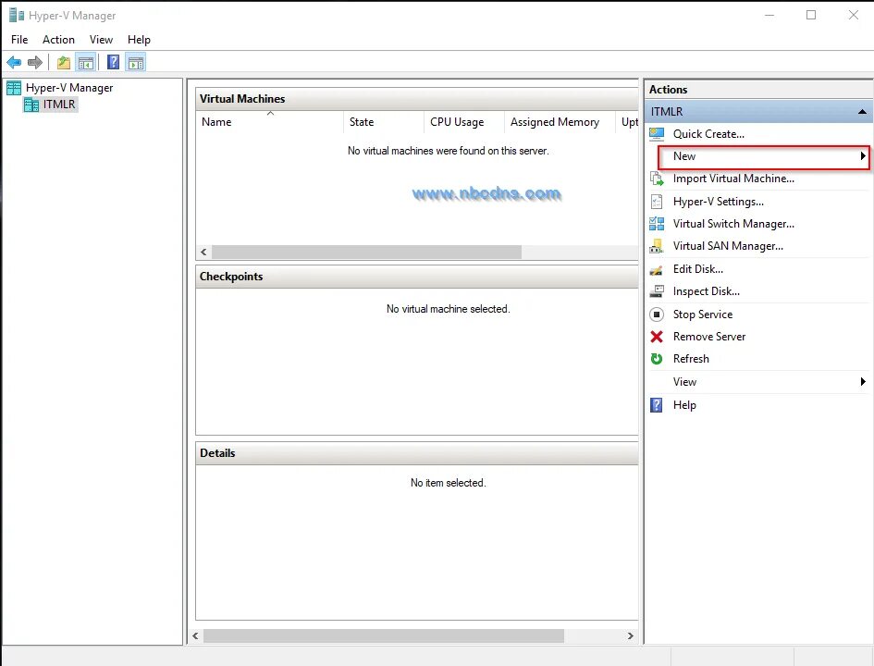874x666 pixels.
Task: Click the Hyper-V Settings page icon
Action: pyautogui.click(x=657, y=202)
